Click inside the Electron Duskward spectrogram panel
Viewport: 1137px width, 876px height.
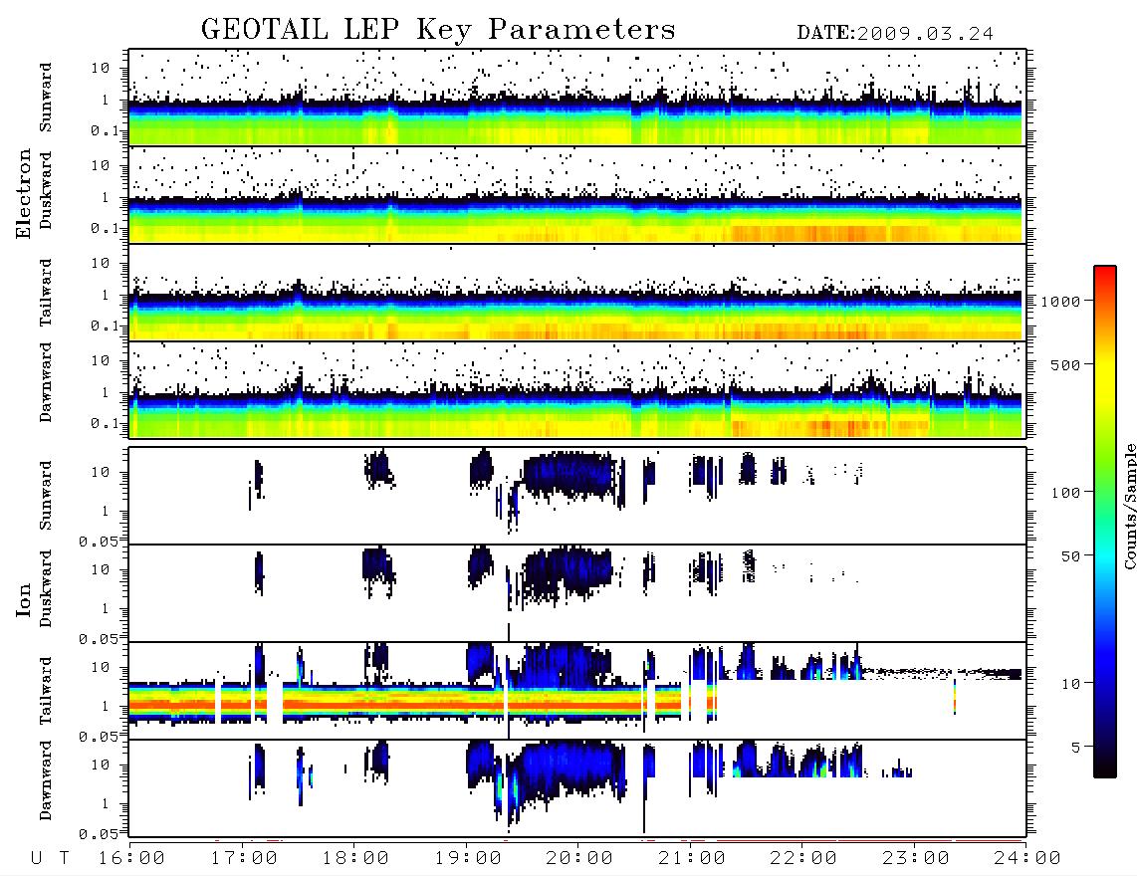[576, 194]
